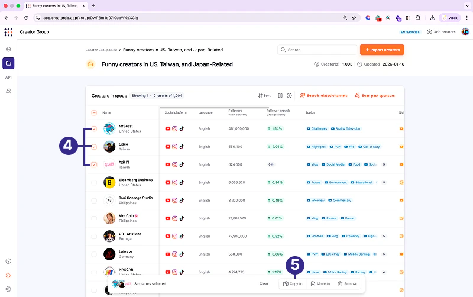This screenshot has height=297, width=473.
Task: Click Sisco's Instagram icon
Action: 174,147
